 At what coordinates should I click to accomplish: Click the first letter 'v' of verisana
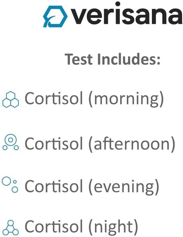79,17
